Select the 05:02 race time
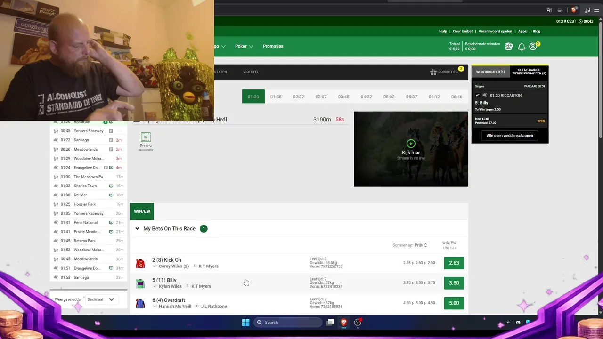The height and width of the screenshot is (339, 603). (389, 97)
